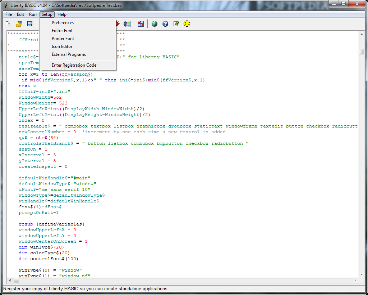Image resolution: width=368 pixels, height=295 pixels.
Task: Click the 'winType$(0) = "window"' line
Action: point(50,270)
